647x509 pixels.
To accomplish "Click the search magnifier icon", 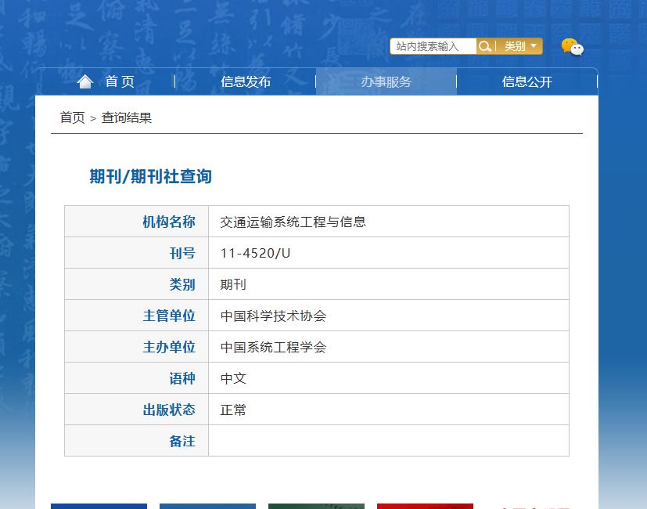I will (485, 46).
